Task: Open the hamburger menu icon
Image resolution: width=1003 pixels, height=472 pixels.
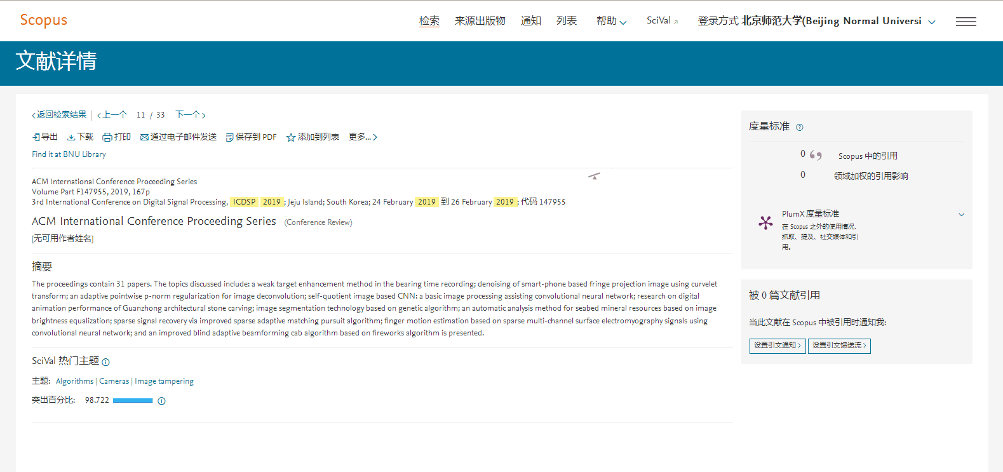Action: [966, 22]
